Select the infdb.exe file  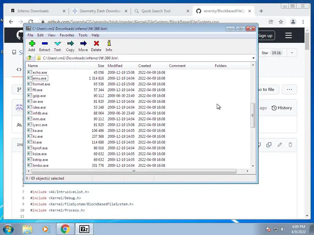coord(40,113)
